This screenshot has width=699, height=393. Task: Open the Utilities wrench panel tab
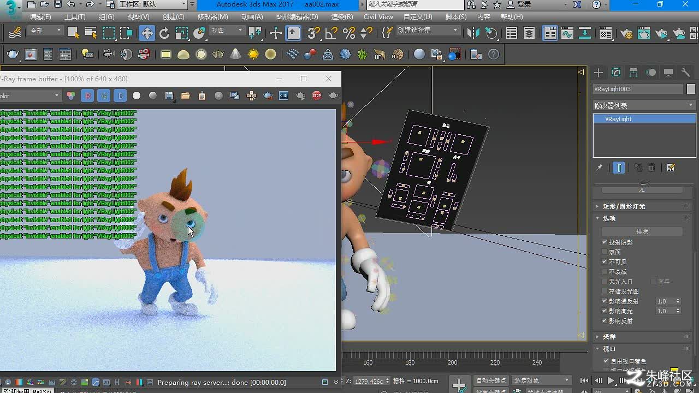(x=686, y=73)
